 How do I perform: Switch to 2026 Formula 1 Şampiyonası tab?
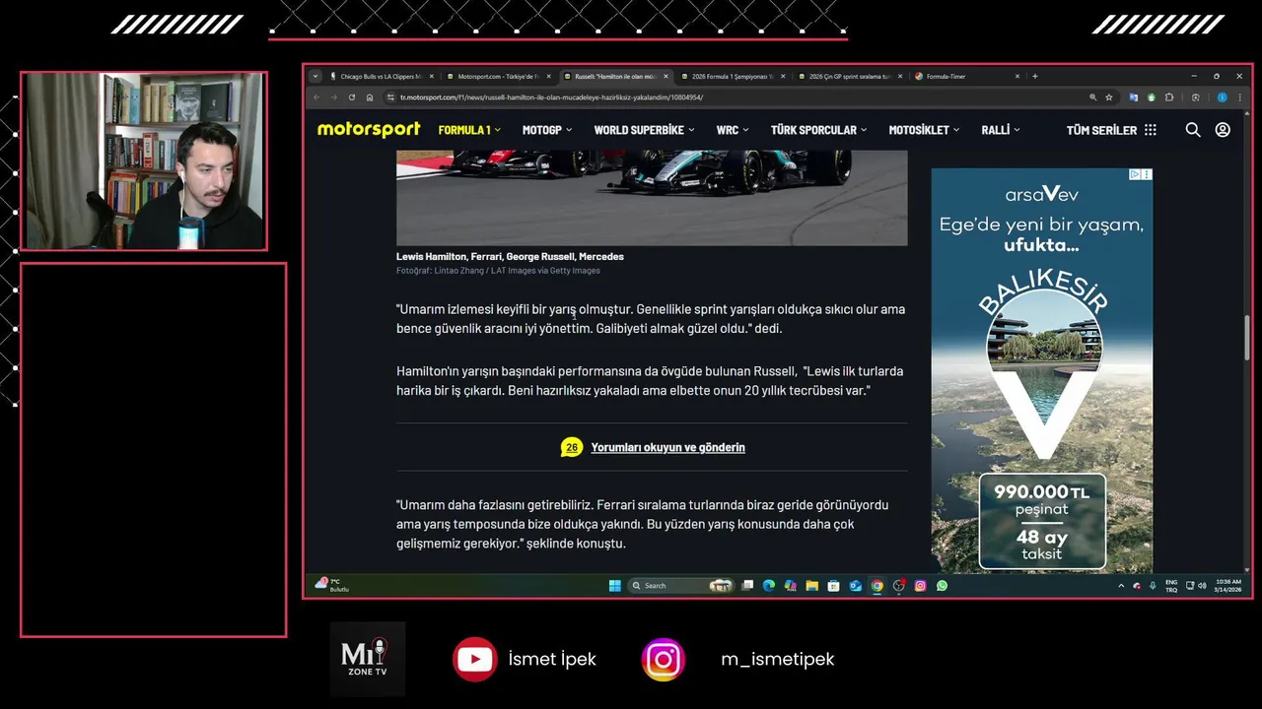coord(732,76)
